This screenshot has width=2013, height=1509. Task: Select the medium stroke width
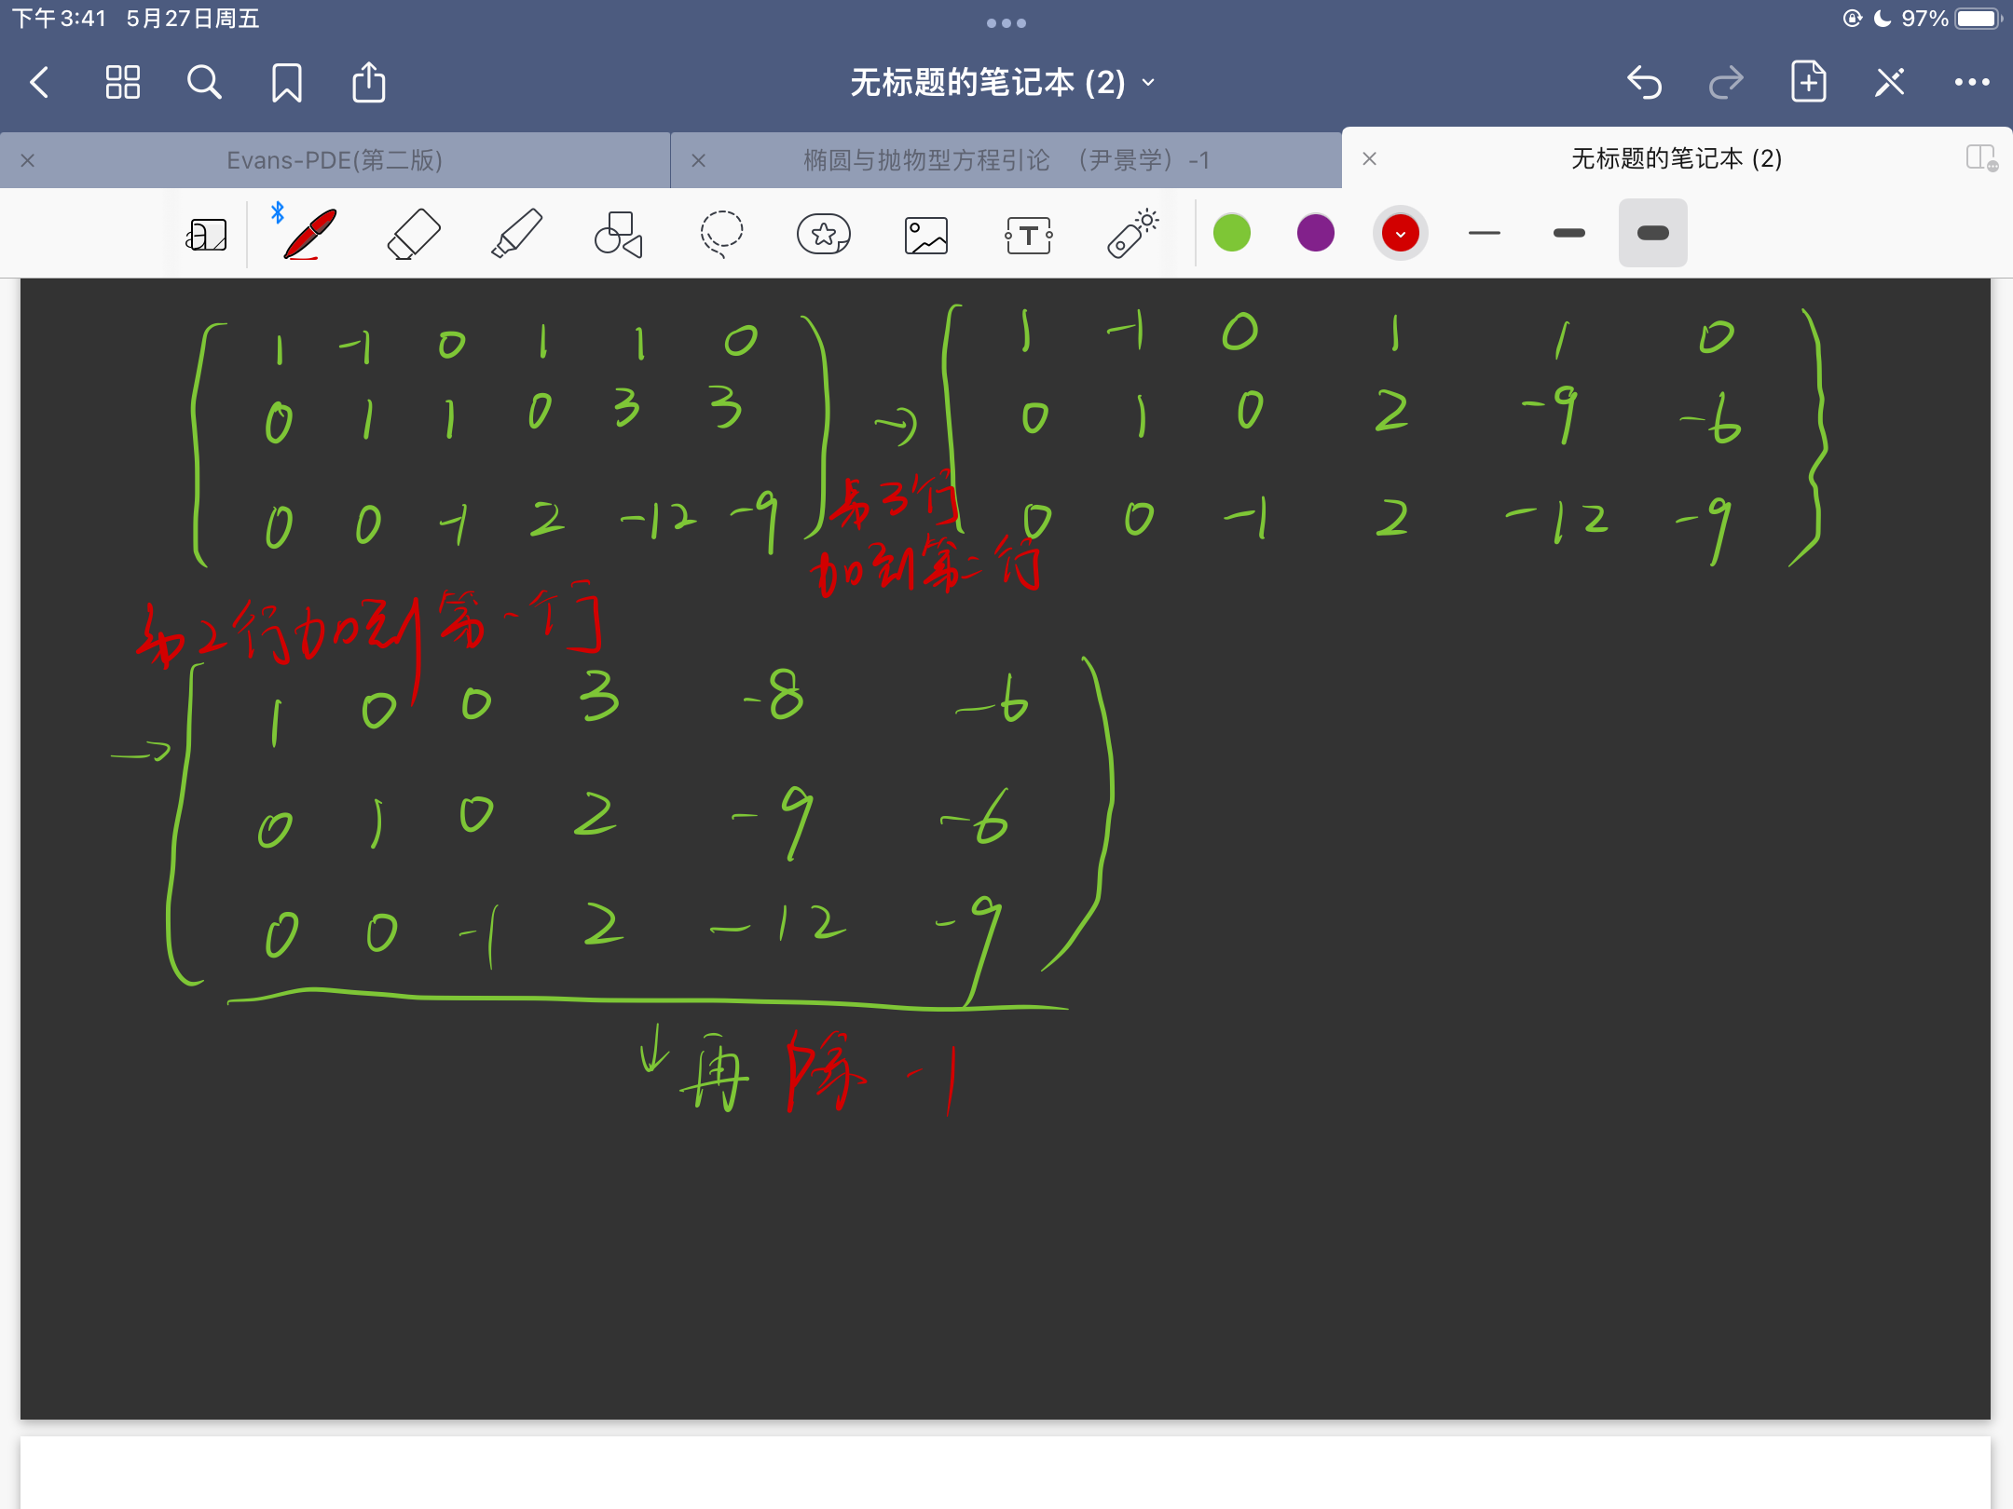(x=1568, y=233)
